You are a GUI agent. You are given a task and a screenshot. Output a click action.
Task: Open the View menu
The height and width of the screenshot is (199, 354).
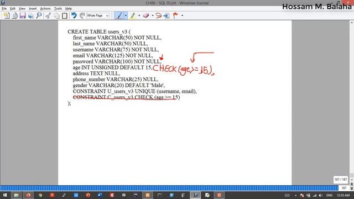point(22,9)
